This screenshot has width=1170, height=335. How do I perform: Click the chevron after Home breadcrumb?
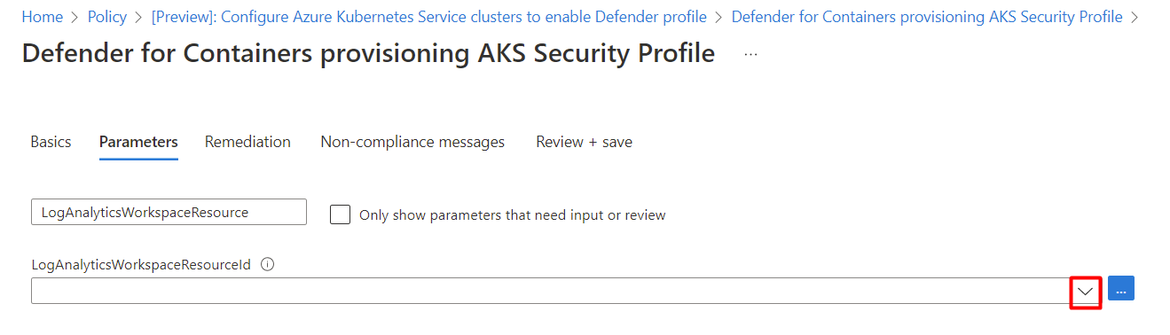coord(75,17)
